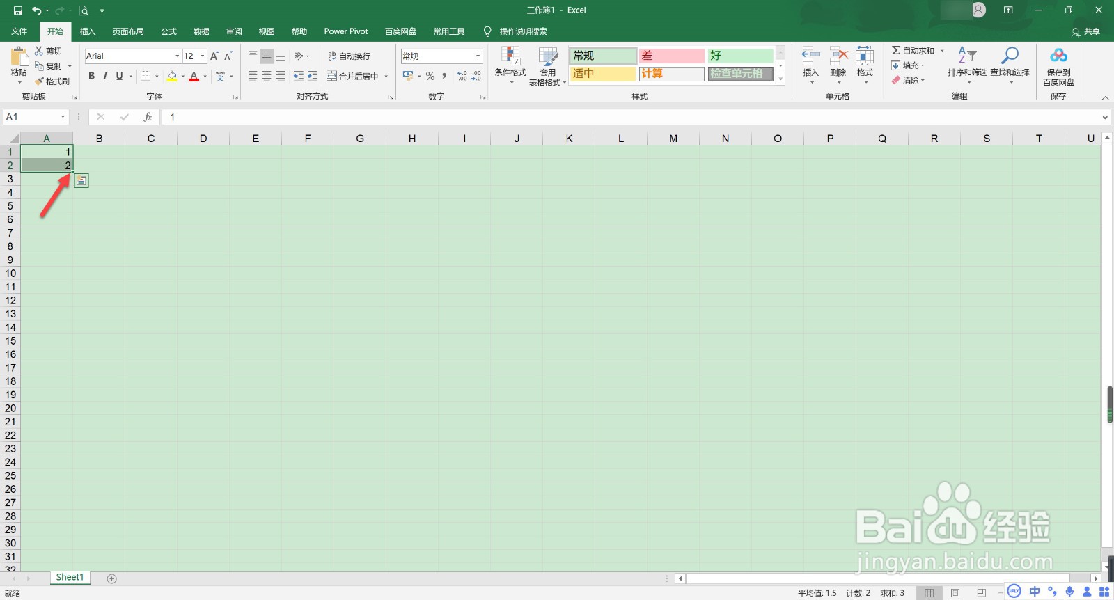Decrease font size with smaller A icon
Image resolution: width=1114 pixels, height=600 pixels.
click(x=228, y=56)
